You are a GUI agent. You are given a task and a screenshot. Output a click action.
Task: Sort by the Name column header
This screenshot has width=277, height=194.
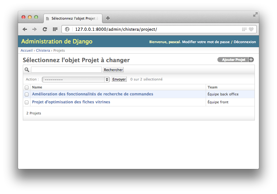pyautogui.click(x=37, y=87)
